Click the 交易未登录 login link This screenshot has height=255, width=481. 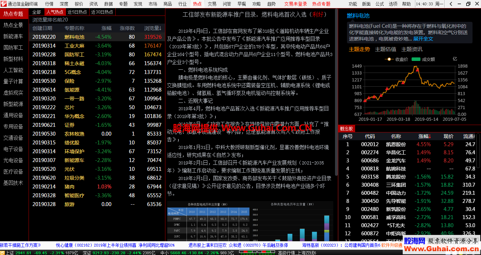(296, 4)
